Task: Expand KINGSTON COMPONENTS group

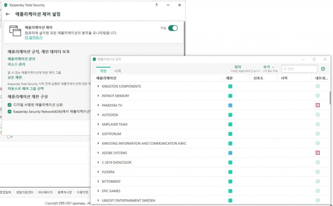Action: [98, 86]
